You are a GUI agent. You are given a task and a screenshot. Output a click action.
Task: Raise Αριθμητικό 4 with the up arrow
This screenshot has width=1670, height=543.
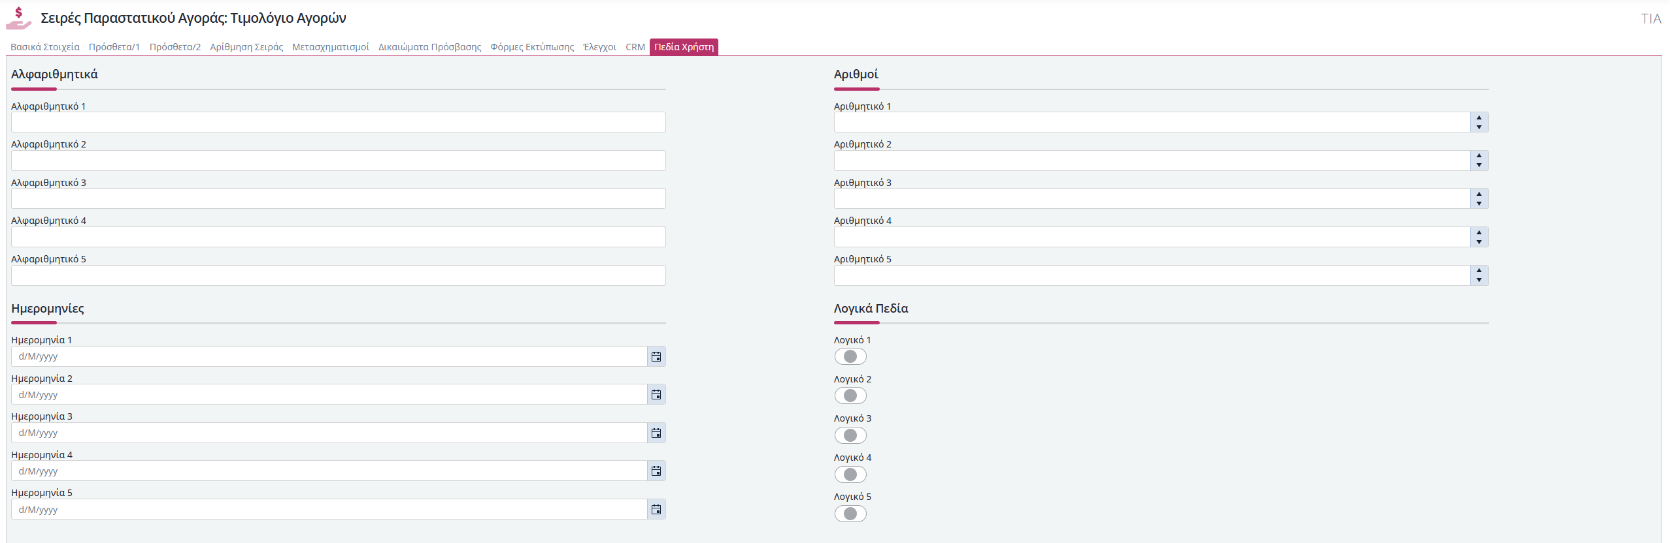tap(1479, 232)
